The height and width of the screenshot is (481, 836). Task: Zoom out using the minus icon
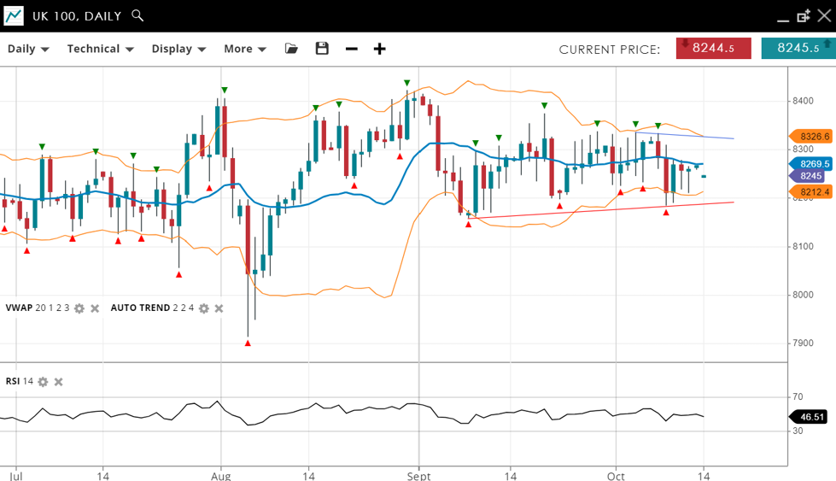(352, 49)
